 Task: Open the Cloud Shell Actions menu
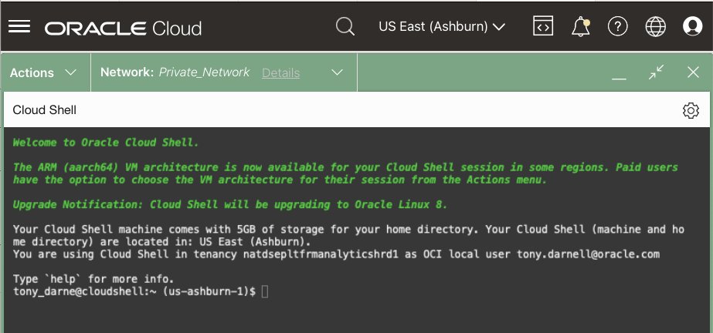pyautogui.click(x=44, y=72)
